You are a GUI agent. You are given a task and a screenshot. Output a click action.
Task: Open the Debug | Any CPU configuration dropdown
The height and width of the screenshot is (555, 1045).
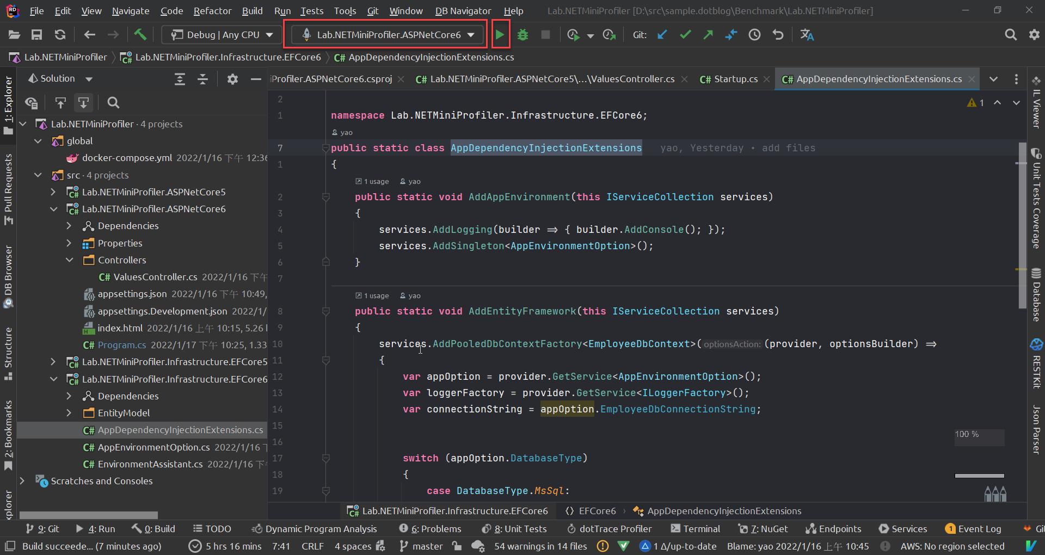coord(222,35)
